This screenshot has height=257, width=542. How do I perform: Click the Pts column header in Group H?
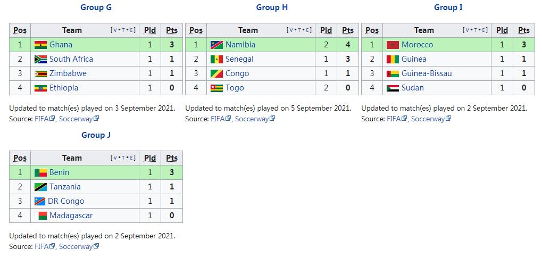pos(348,30)
